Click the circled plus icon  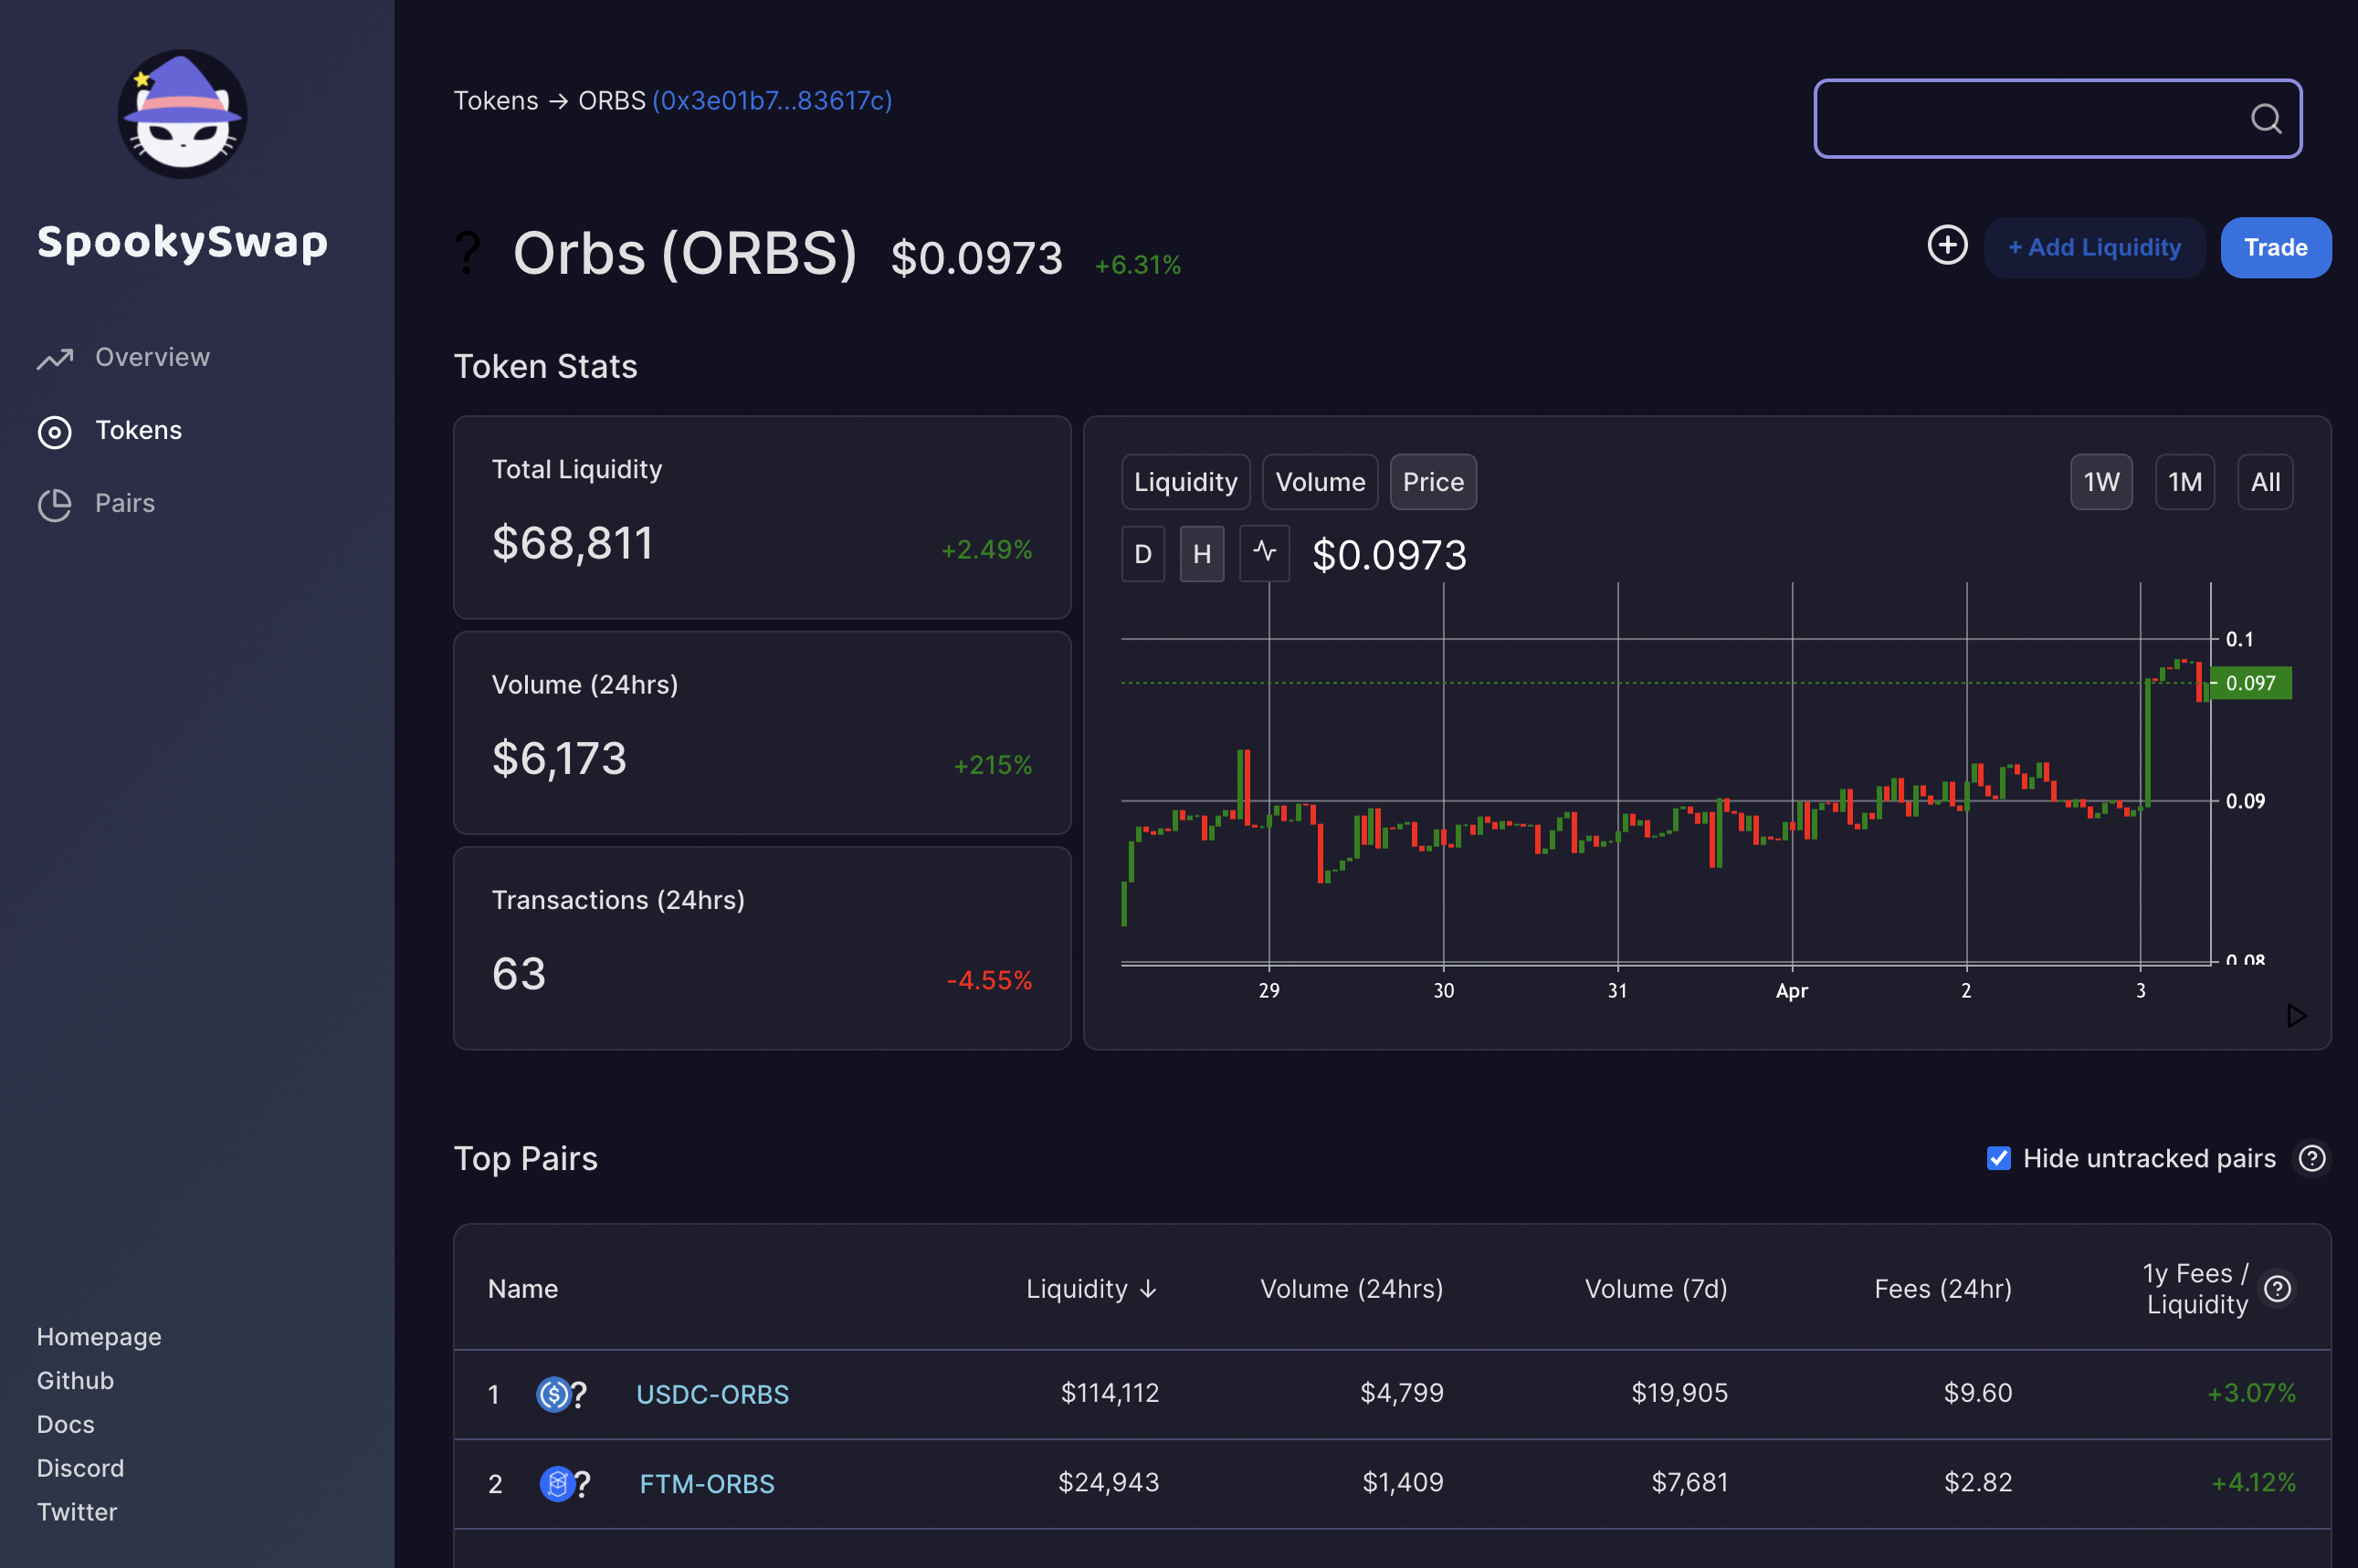coord(1947,245)
